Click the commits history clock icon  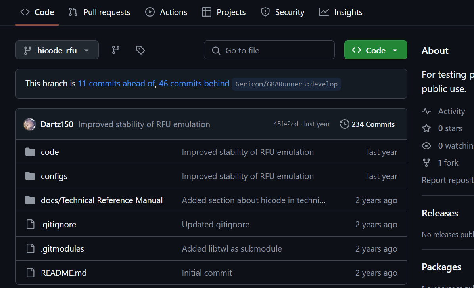coord(344,124)
